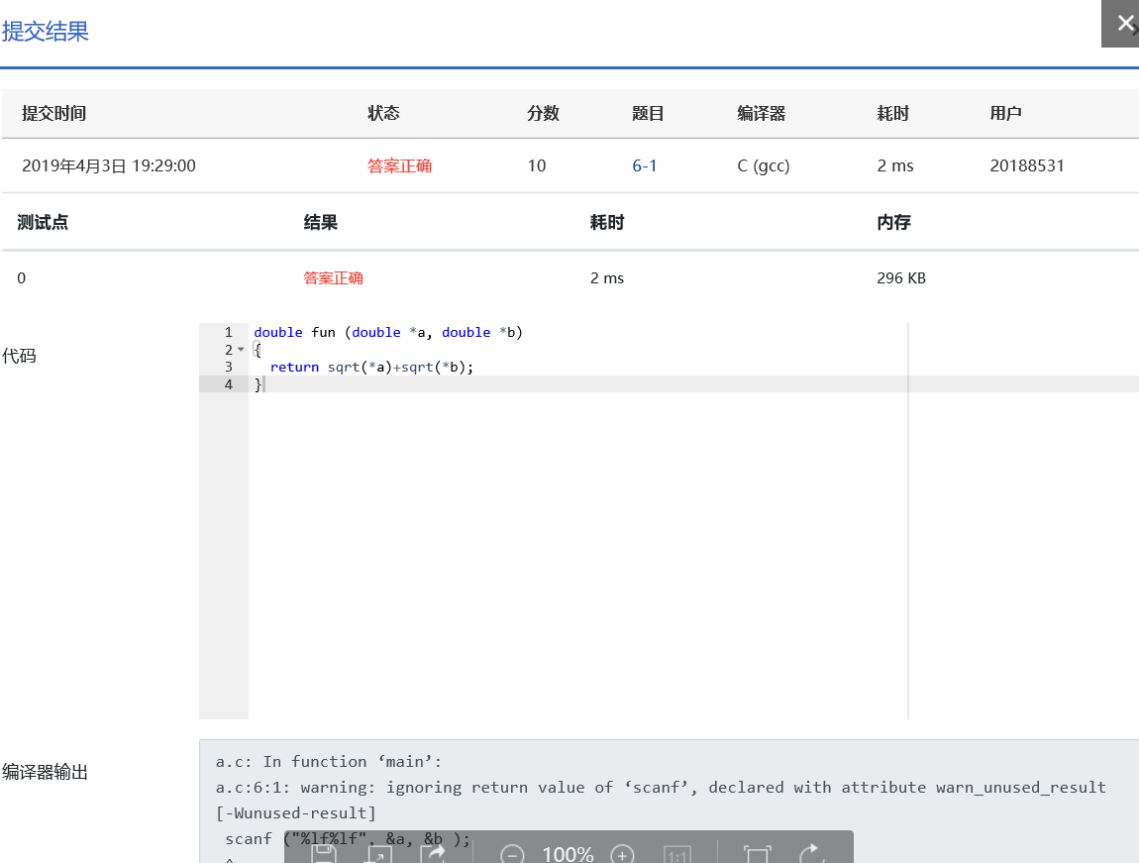Click the 状态 column header
1139x863 pixels.
pyautogui.click(x=383, y=113)
